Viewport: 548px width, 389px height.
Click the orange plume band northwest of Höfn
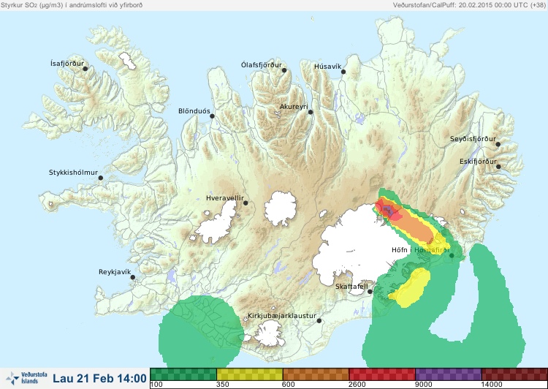pyautogui.click(x=414, y=227)
